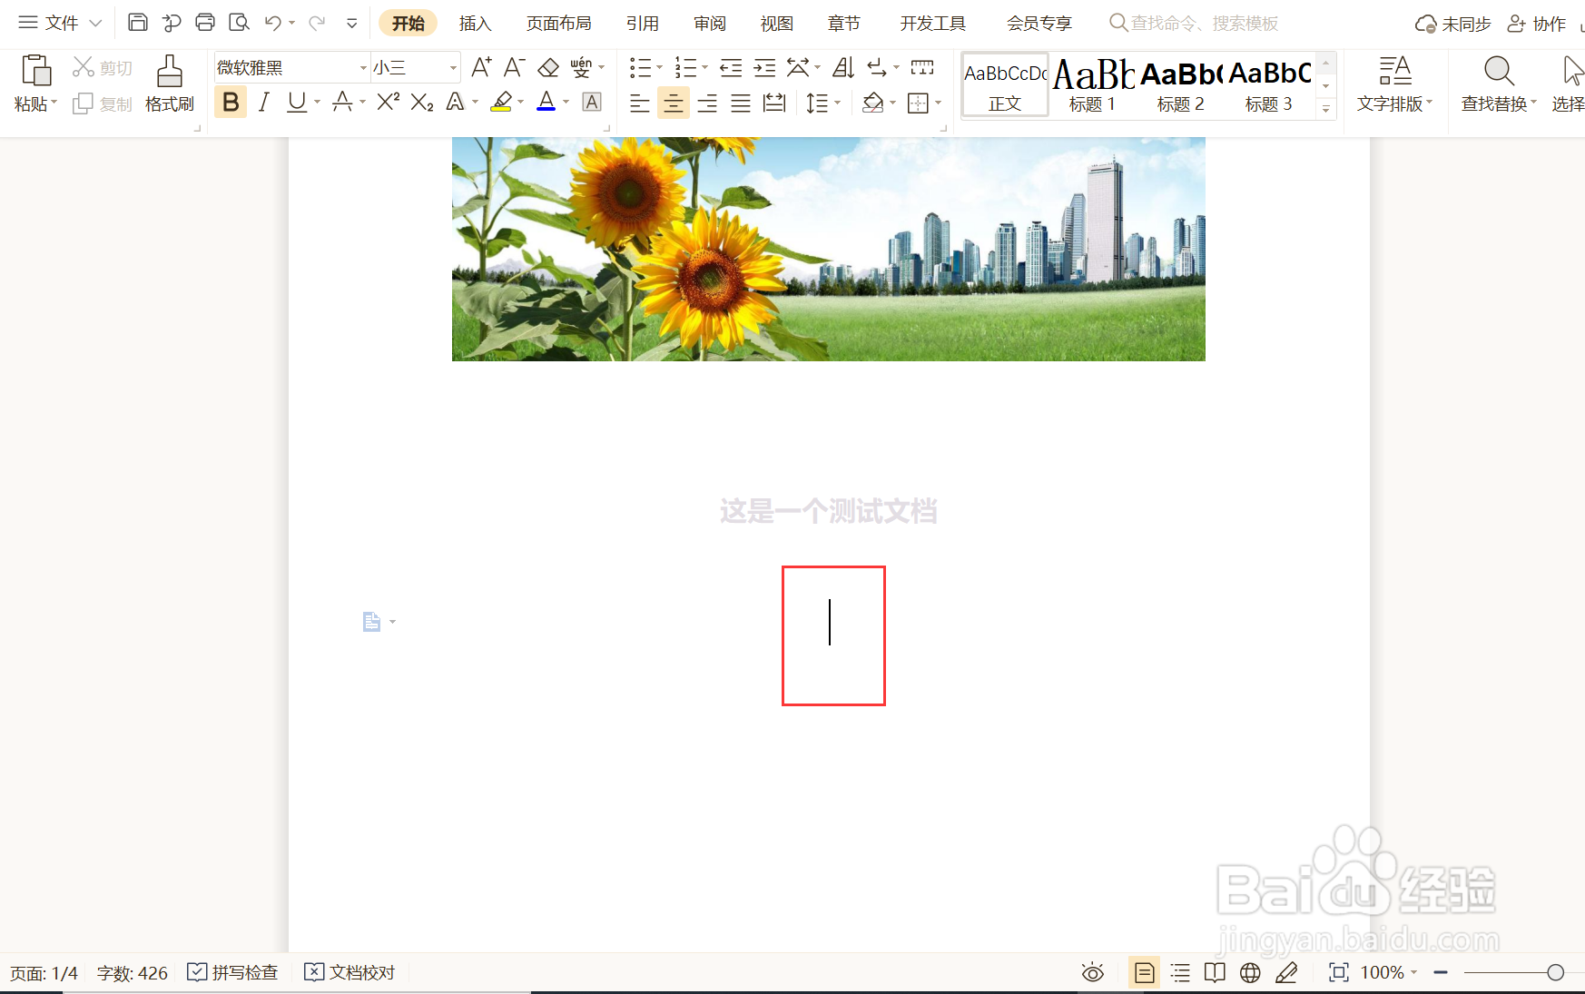
Task: Decrease font size with A- icon
Action: tap(514, 67)
